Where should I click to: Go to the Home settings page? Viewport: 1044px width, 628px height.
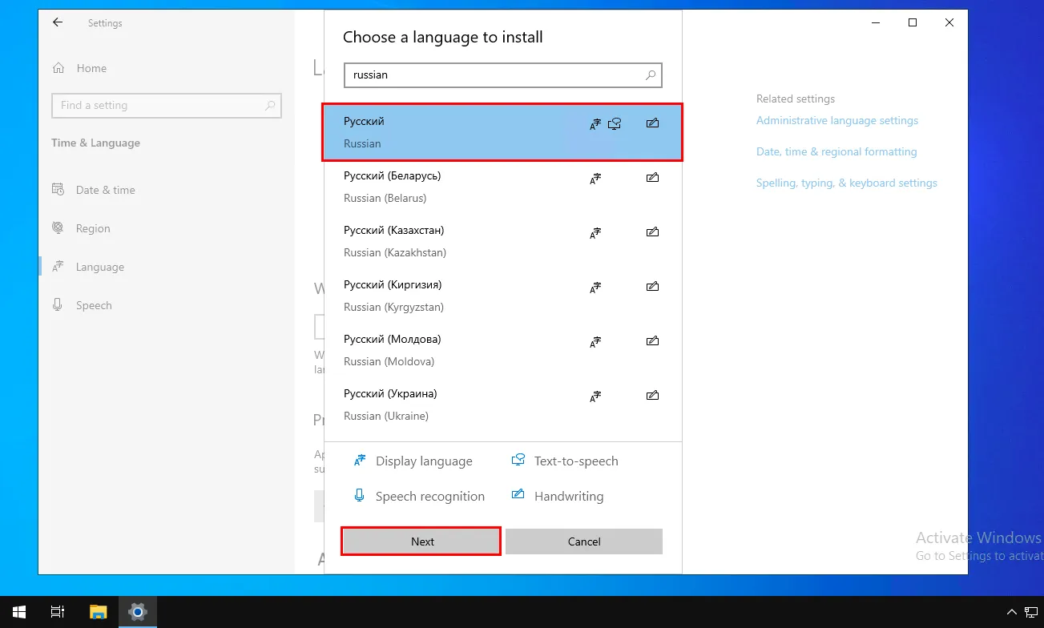(91, 68)
